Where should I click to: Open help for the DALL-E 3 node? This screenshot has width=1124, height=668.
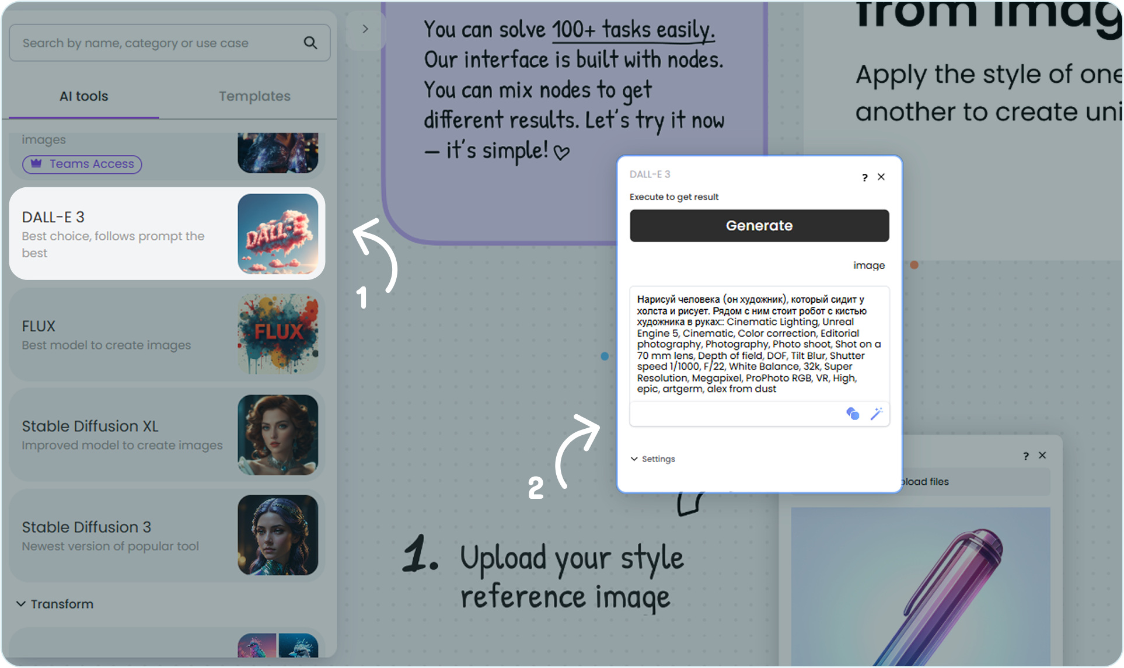point(864,177)
